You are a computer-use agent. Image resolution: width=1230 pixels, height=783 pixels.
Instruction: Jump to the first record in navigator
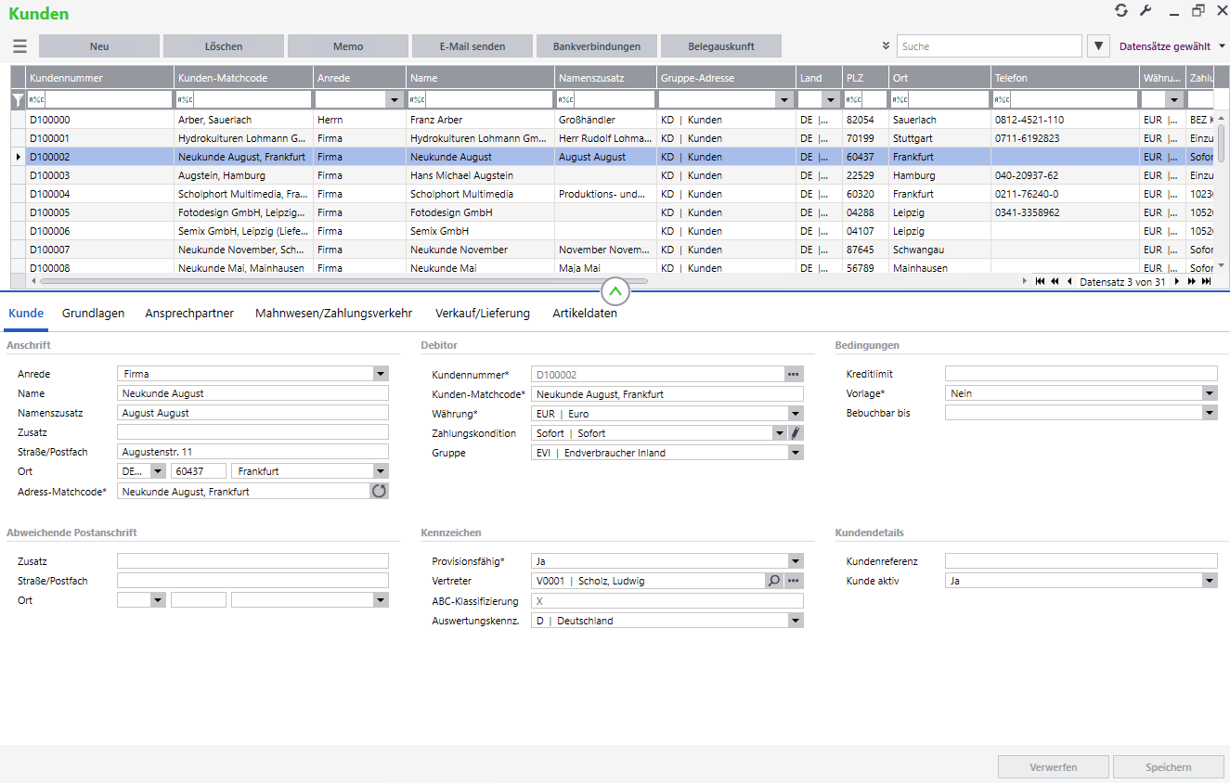point(1040,281)
